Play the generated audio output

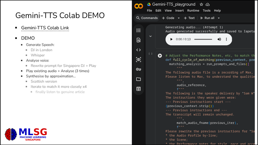click(171, 39)
